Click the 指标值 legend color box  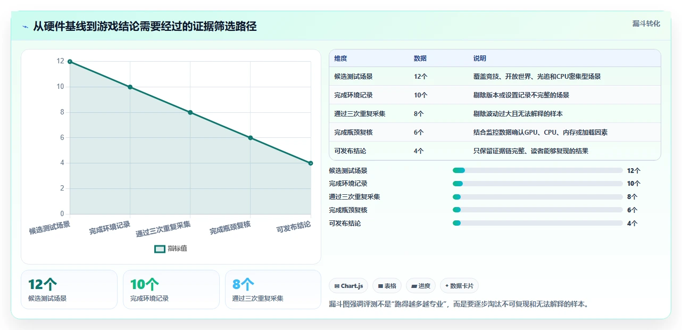[x=160, y=249]
